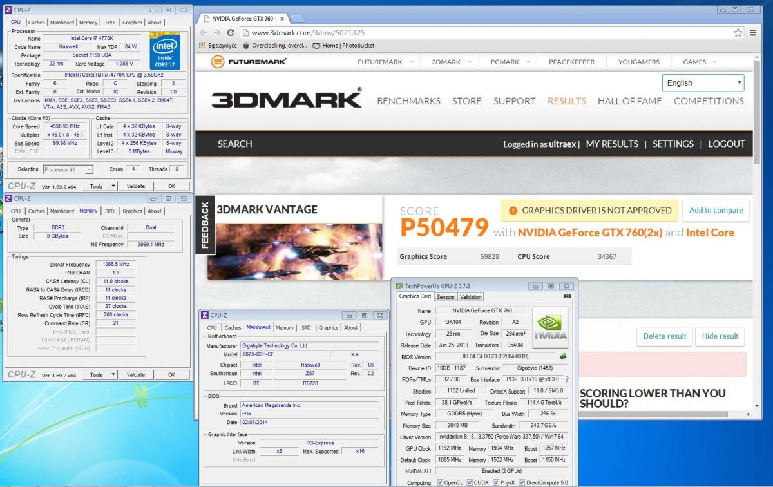Open the Εφαρμογές apps bookmark
Viewport: 773px width, 487px height.
(x=219, y=46)
